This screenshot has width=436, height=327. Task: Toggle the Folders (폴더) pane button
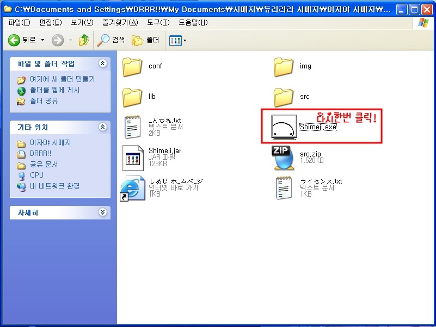click(145, 40)
